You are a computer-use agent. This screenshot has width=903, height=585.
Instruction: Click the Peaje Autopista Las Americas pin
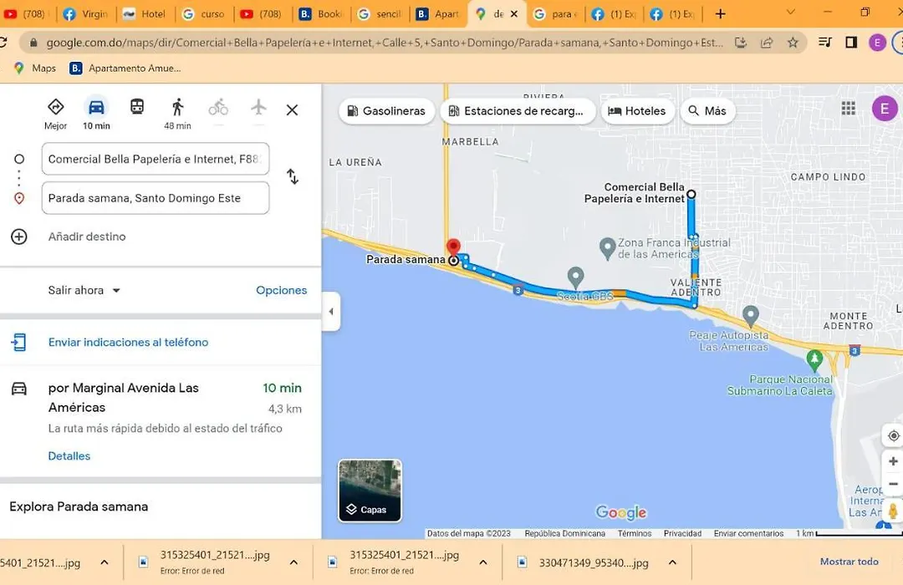point(750,317)
